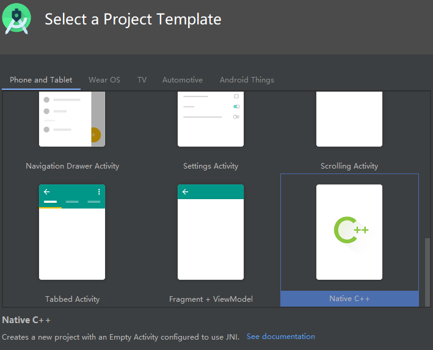Click the green C++ logo icon
Image resolution: width=433 pixels, height=350 pixels.
pyautogui.click(x=351, y=230)
